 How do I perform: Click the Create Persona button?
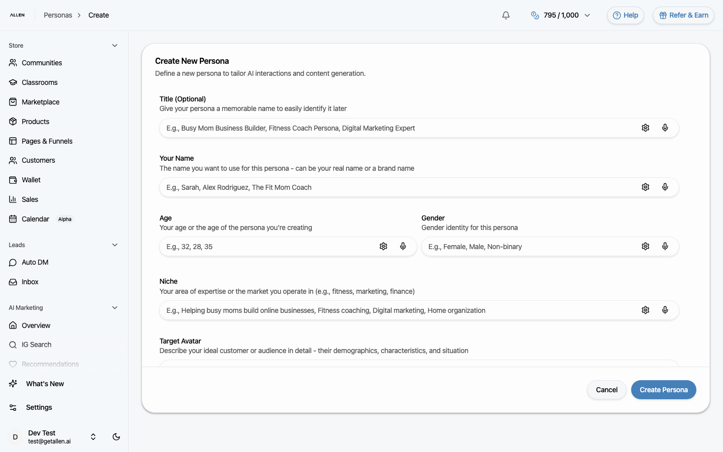663,390
